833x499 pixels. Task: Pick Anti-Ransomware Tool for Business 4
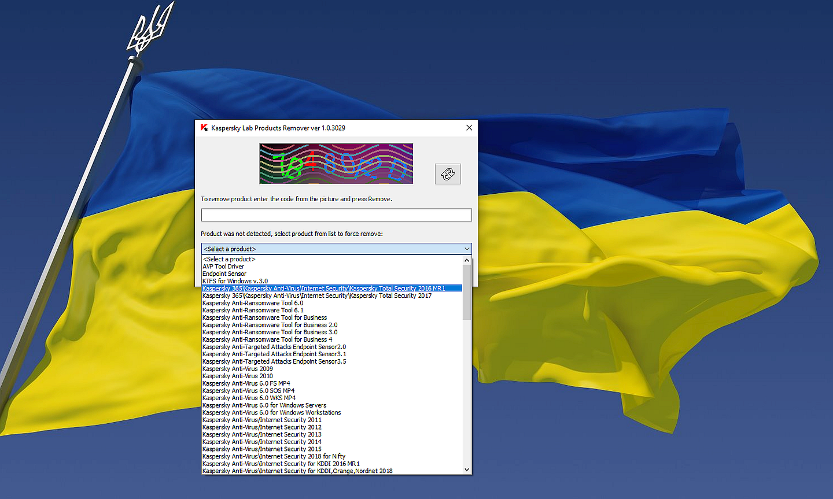332,339
